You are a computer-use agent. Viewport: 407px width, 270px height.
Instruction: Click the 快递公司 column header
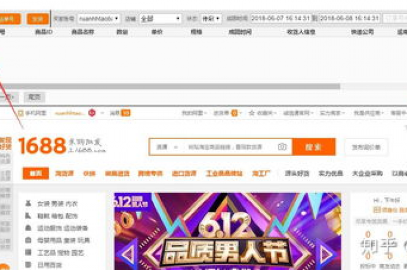[362, 32]
